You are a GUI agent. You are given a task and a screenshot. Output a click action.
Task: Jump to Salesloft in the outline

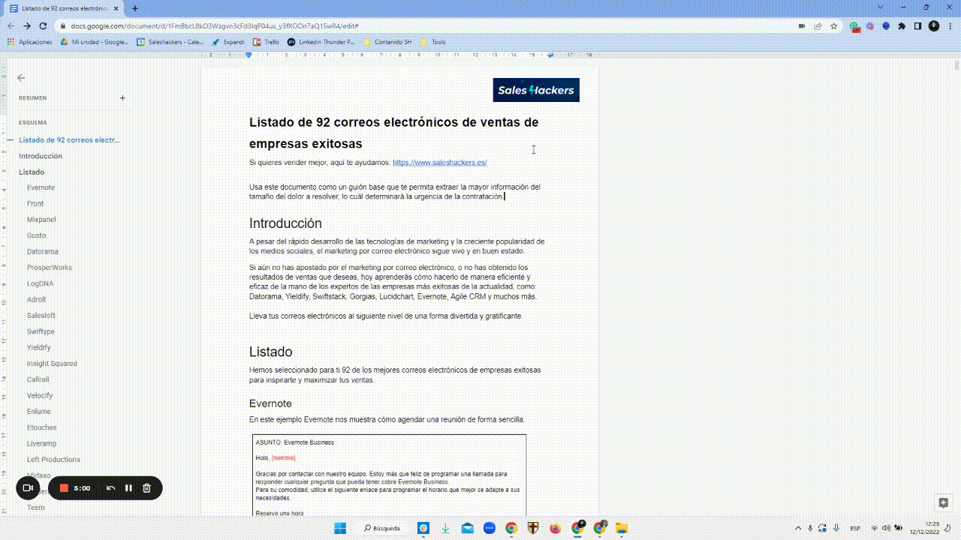[x=41, y=316]
